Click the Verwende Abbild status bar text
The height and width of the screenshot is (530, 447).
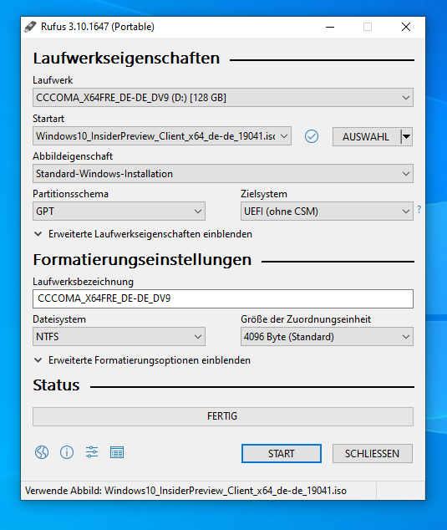tap(185, 491)
